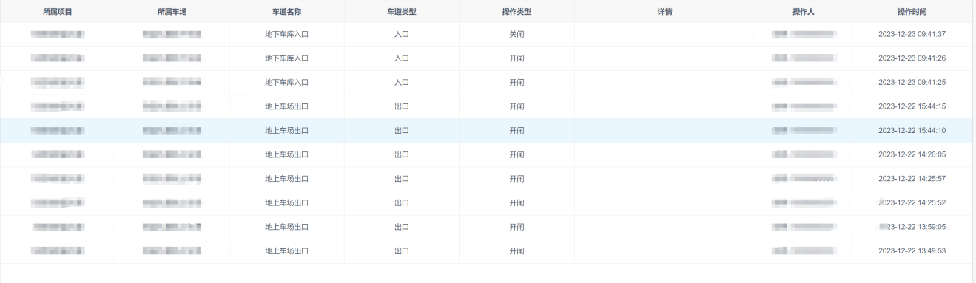Select timestamp 2023-12-22 14:26:05
976x283 pixels.
(x=912, y=155)
